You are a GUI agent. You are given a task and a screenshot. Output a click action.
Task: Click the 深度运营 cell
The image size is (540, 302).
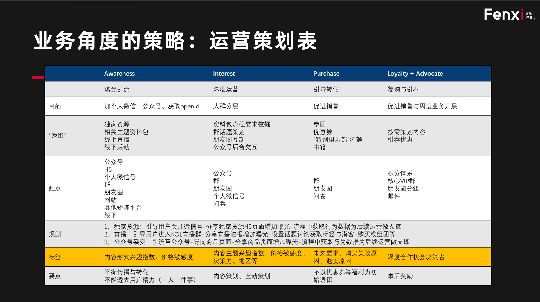[x=226, y=89]
